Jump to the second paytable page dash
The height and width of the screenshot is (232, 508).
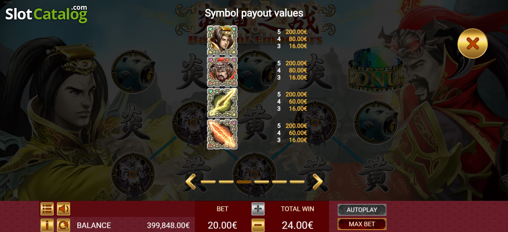click(x=226, y=182)
